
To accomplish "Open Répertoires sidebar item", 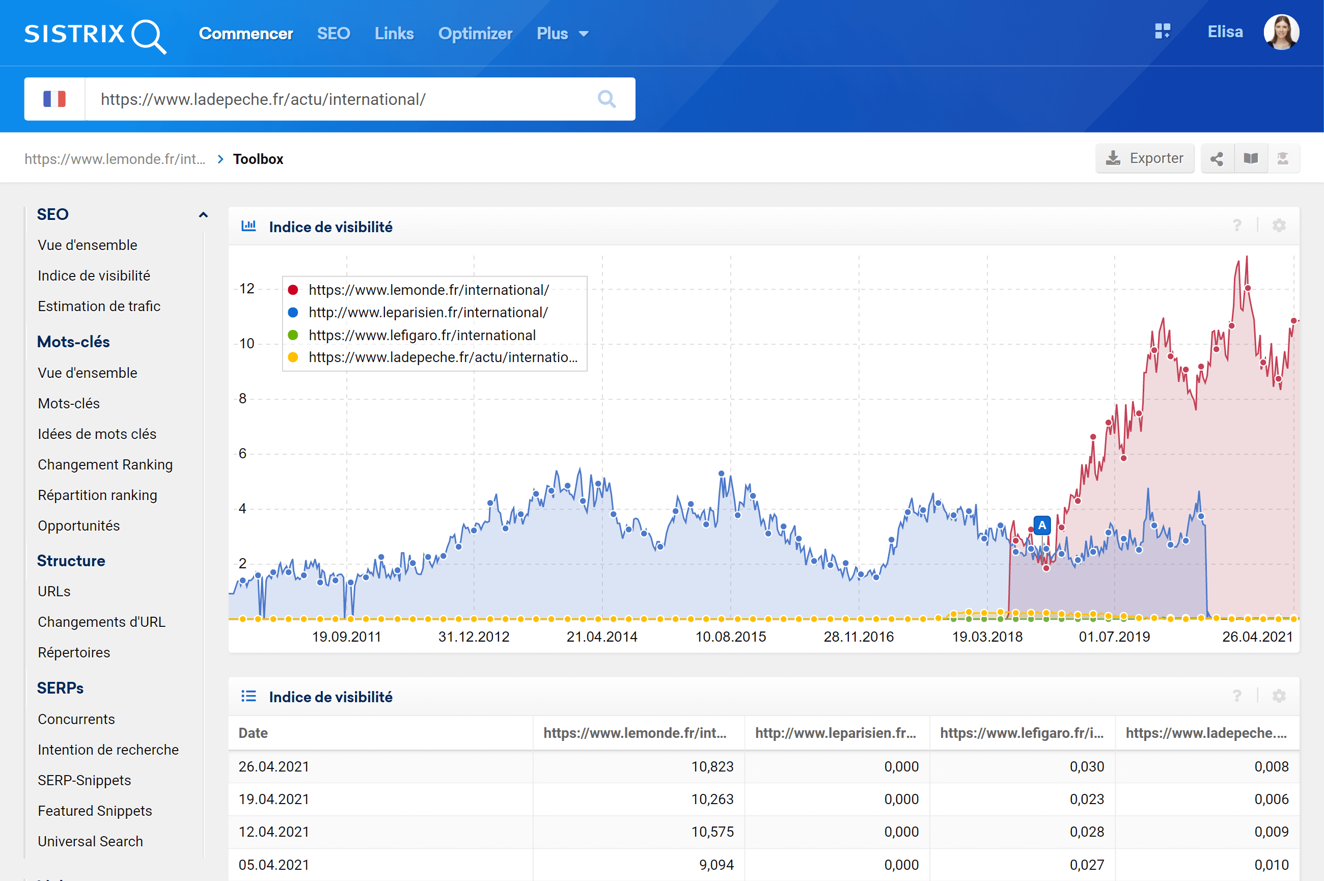I will tap(74, 652).
